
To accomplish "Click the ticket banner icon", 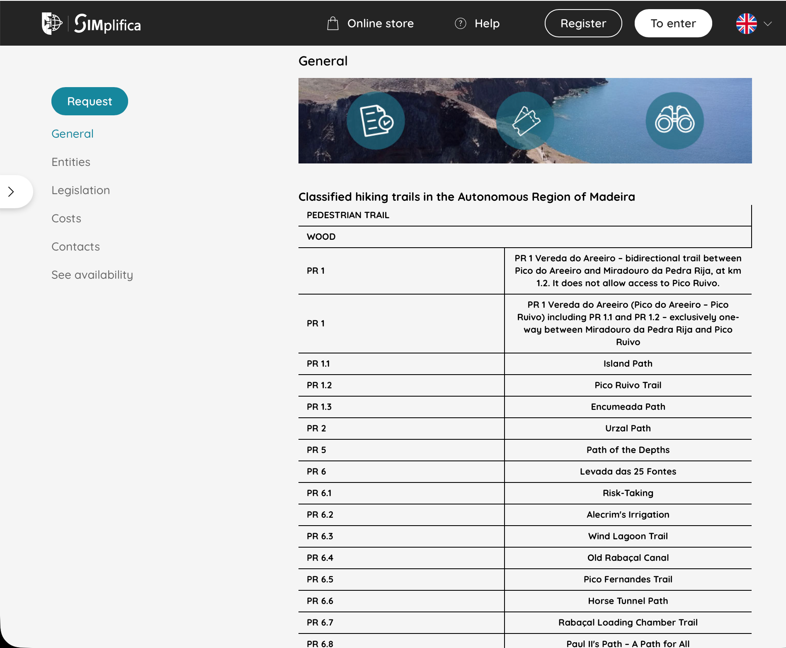I will [526, 121].
